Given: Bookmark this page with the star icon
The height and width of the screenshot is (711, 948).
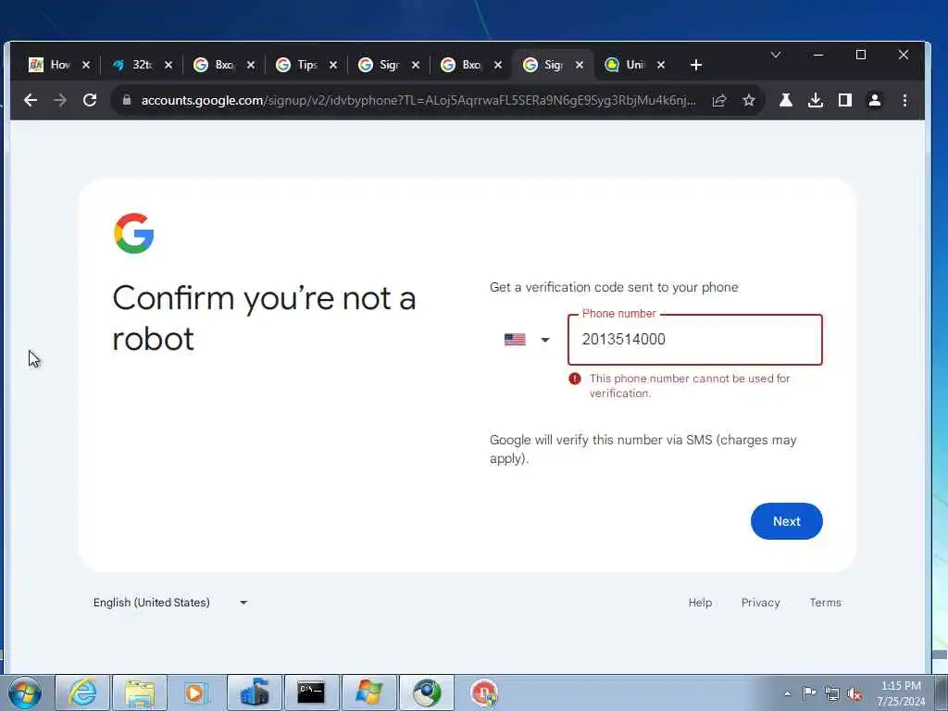Looking at the screenshot, I should point(748,100).
